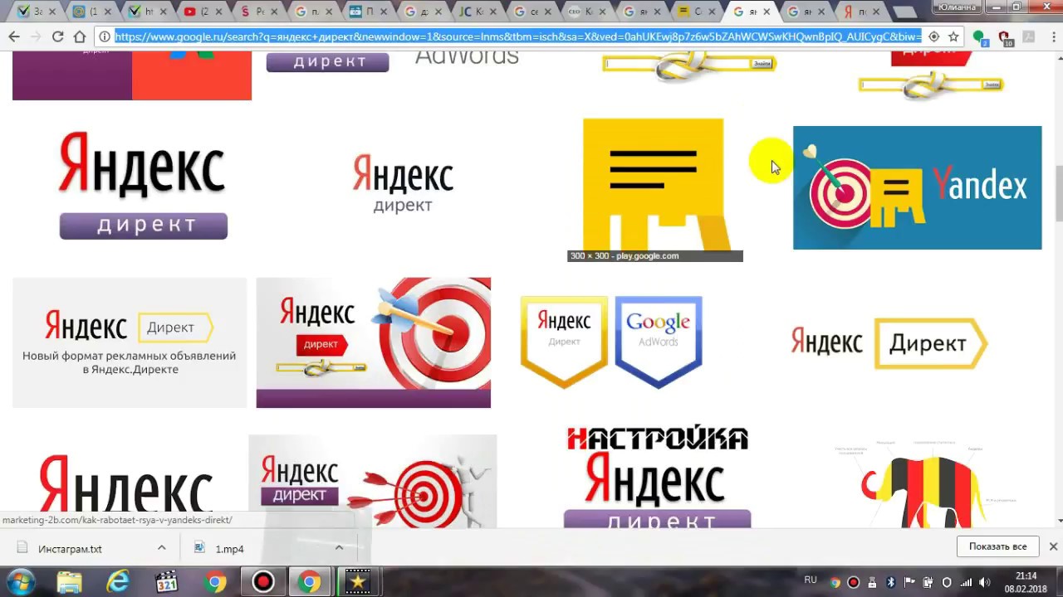Click the Bluetooth tray icon
Viewport: 1063px width, 597px height.
890,582
